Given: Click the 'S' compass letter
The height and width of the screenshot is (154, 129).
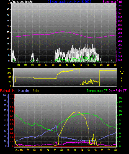Looking at the screenshot, I should click(x=121, y=77).
